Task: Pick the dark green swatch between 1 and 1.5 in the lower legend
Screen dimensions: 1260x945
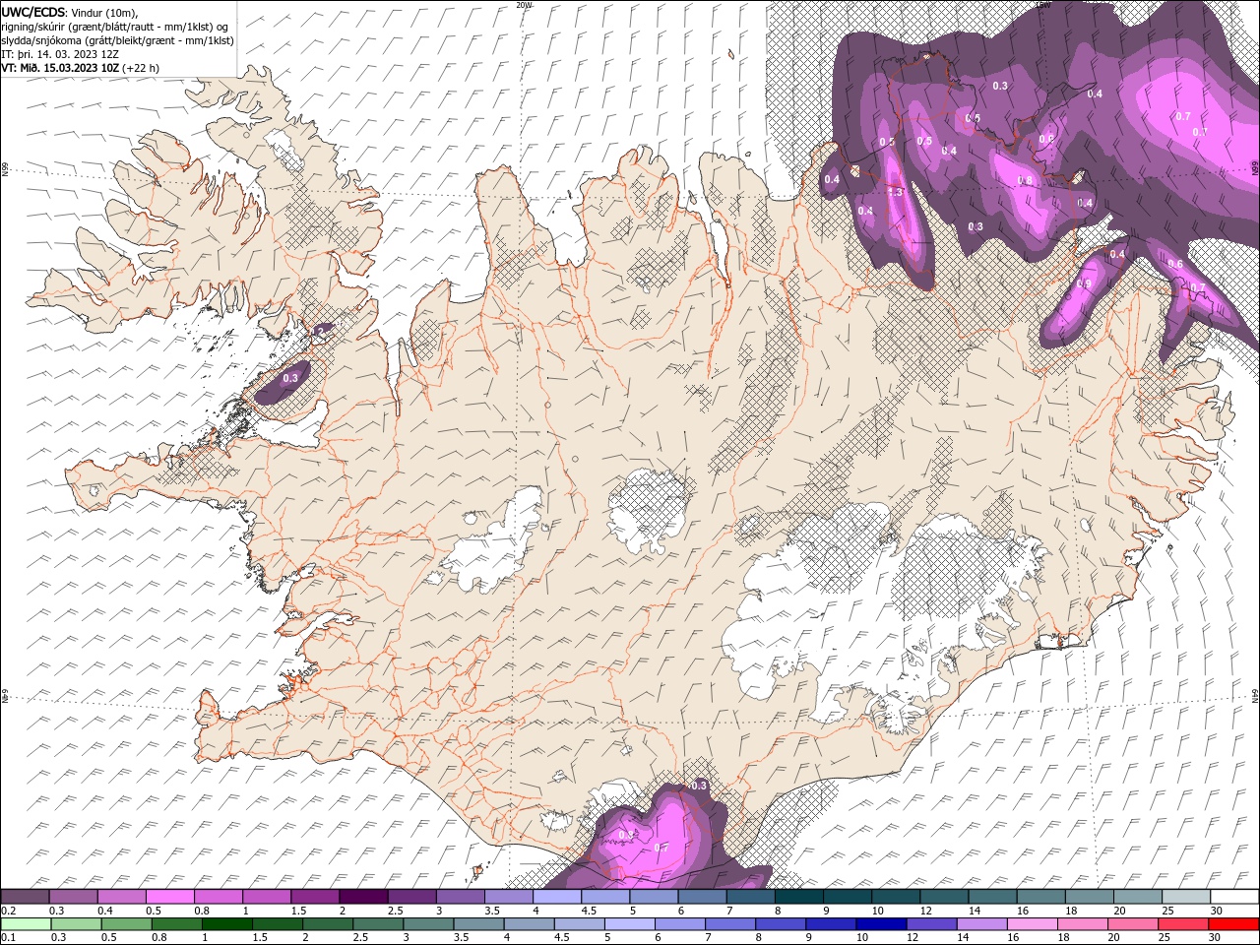Action: (x=226, y=924)
